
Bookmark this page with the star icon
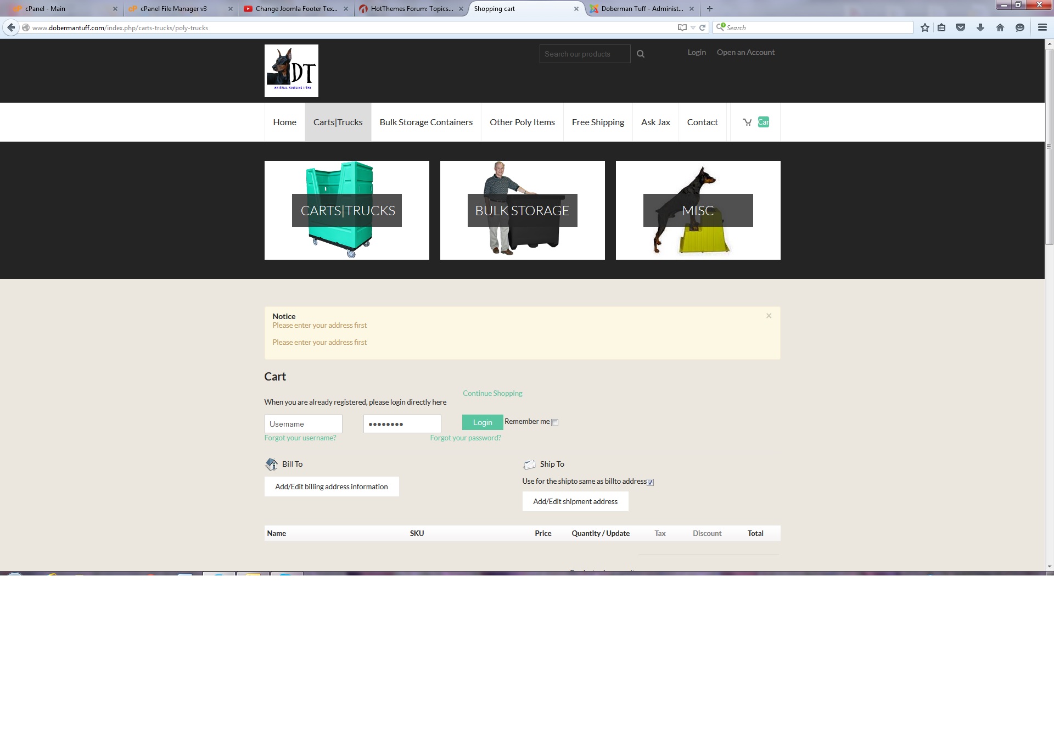click(x=925, y=27)
